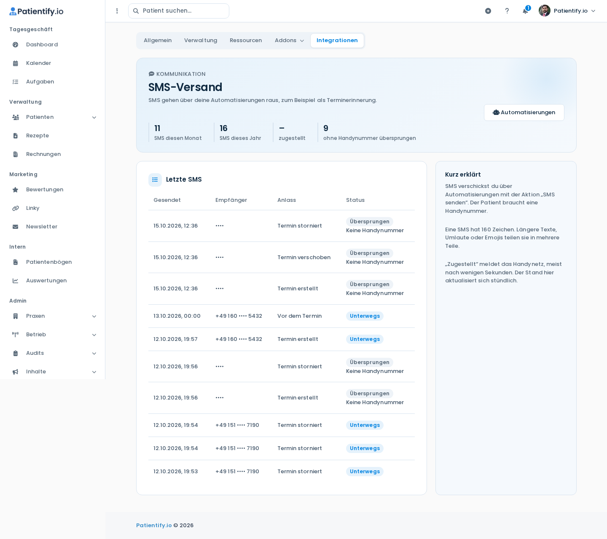Open the Rechnungen invoice icon
Image resolution: width=607 pixels, height=539 pixels.
(16, 154)
